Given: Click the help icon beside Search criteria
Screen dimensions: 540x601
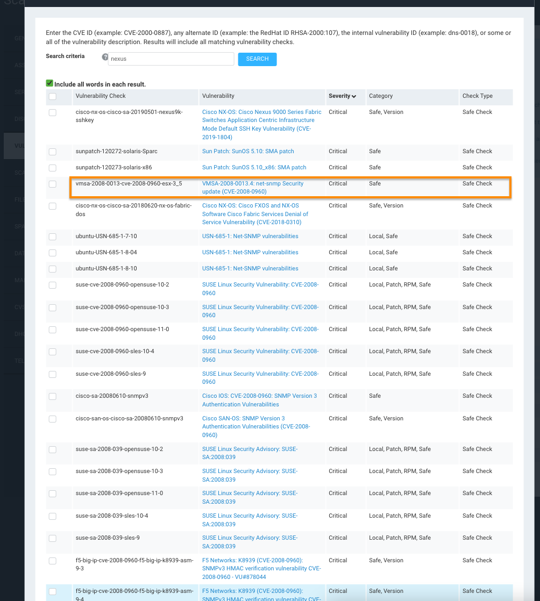Looking at the screenshot, I should click(x=105, y=57).
